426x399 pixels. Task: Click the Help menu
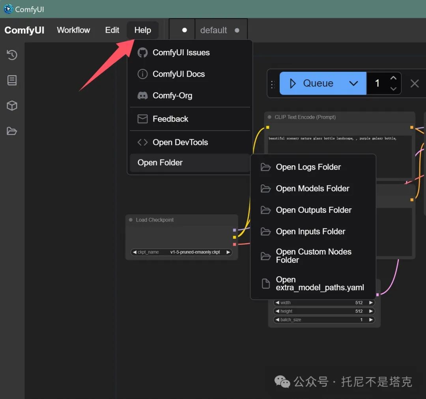[143, 30]
